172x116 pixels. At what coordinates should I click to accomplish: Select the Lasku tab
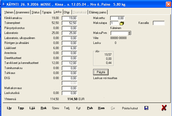[x=58, y=12]
